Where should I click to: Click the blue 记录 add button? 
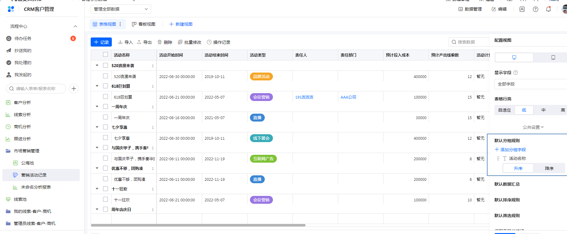pyautogui.click(x=101, y=42)
